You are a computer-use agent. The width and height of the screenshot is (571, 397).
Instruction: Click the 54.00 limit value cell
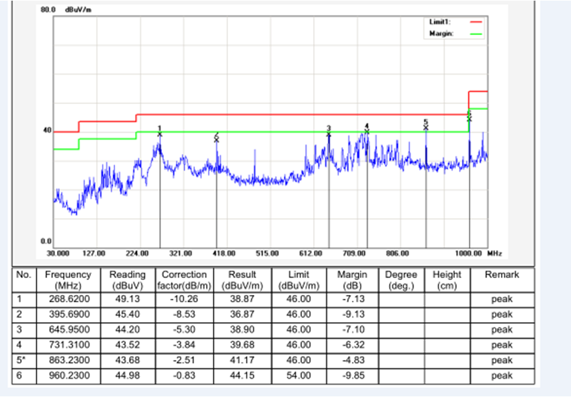(298, 376)
